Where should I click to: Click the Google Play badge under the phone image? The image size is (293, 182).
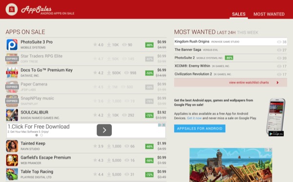pos(276,134)
